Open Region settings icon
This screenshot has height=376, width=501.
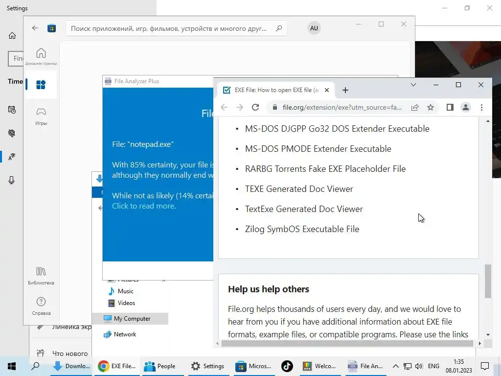coord(12,133)
